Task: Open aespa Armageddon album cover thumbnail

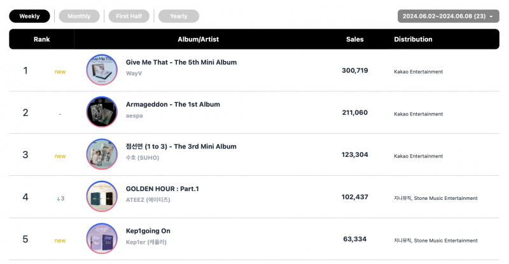Action: [x=102, y=112]
